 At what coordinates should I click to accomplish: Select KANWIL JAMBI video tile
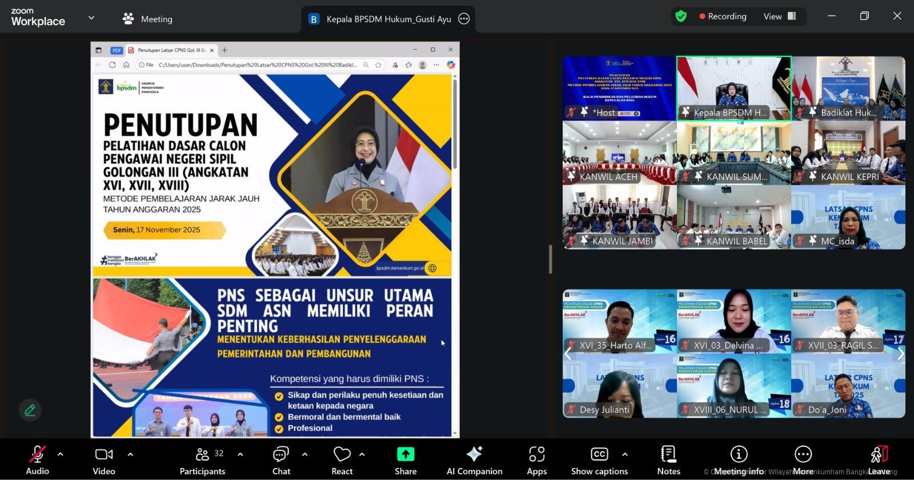[x=619, y=217]
